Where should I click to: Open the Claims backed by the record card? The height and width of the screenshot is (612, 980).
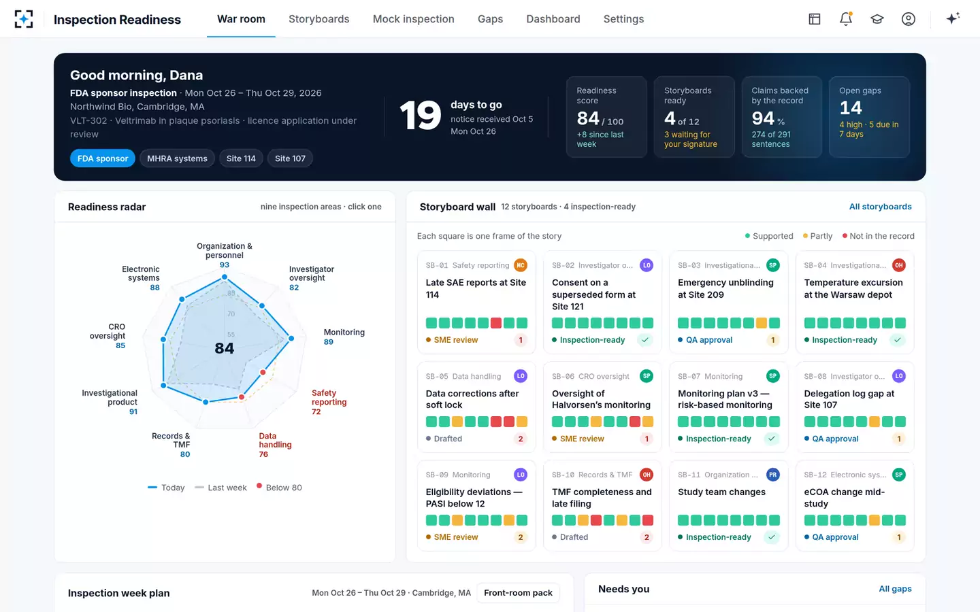781,117
